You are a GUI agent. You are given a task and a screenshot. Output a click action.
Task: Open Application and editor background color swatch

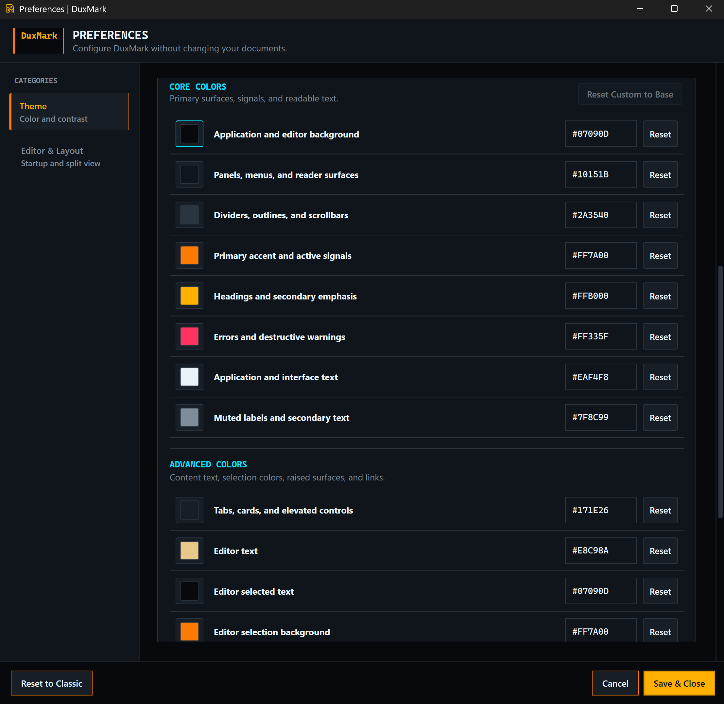(189, 134)
